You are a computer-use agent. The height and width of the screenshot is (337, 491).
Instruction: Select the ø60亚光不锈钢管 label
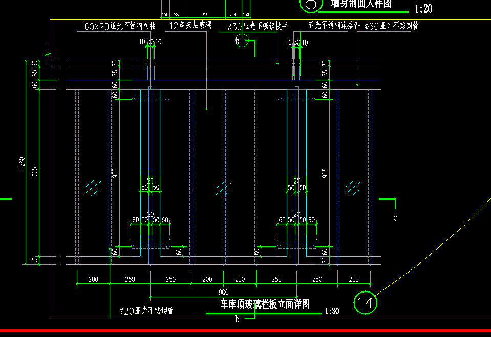(x=391, y=25)
